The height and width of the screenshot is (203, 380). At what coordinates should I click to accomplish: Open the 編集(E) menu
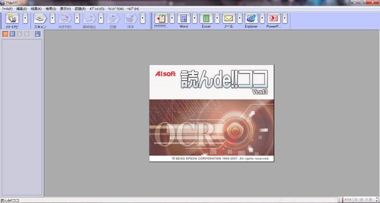21,9
